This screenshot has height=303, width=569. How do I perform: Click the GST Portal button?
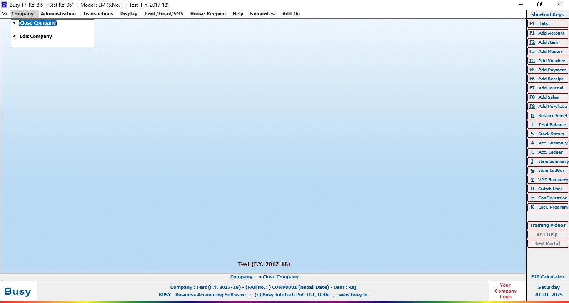click(547, 243)
